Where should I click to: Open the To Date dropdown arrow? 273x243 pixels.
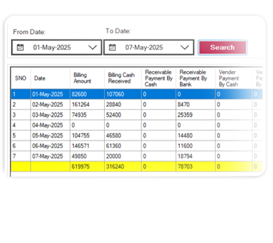(x=184, y=48)
